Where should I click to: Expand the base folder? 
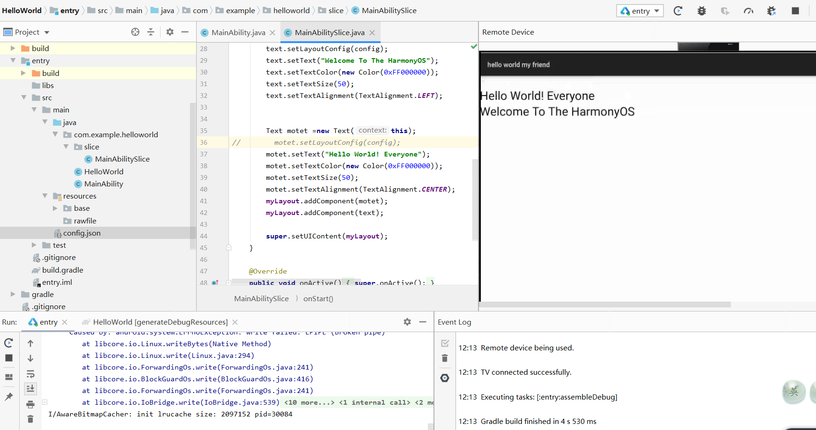click(55, 208)
